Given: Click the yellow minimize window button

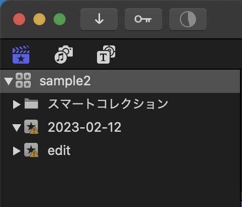Looking at the screenshot, I should (39, 19).
